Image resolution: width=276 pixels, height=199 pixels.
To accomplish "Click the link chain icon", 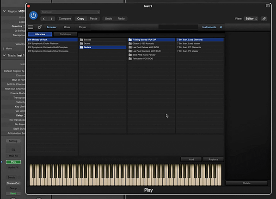I will pyautogui.click(x=264, y=19).
